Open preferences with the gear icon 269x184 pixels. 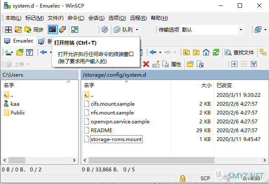coord(105,30)
